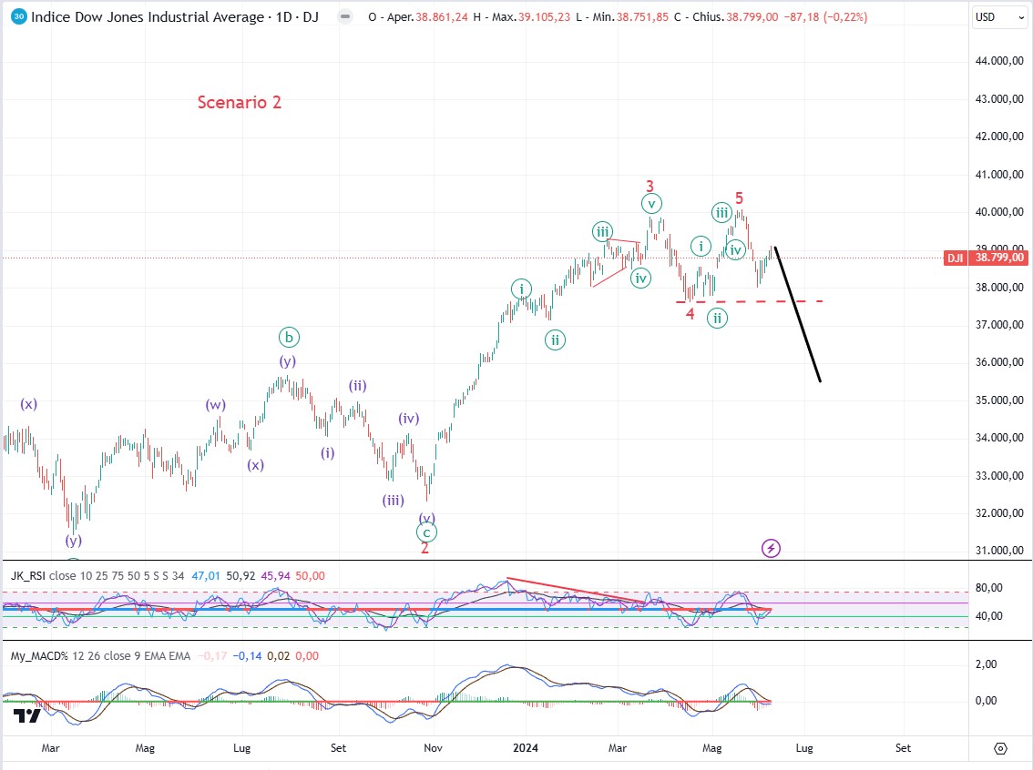Select the circled "b" wave label
The width and height of the screenshot is (1033, 770).
click(289, 338)
